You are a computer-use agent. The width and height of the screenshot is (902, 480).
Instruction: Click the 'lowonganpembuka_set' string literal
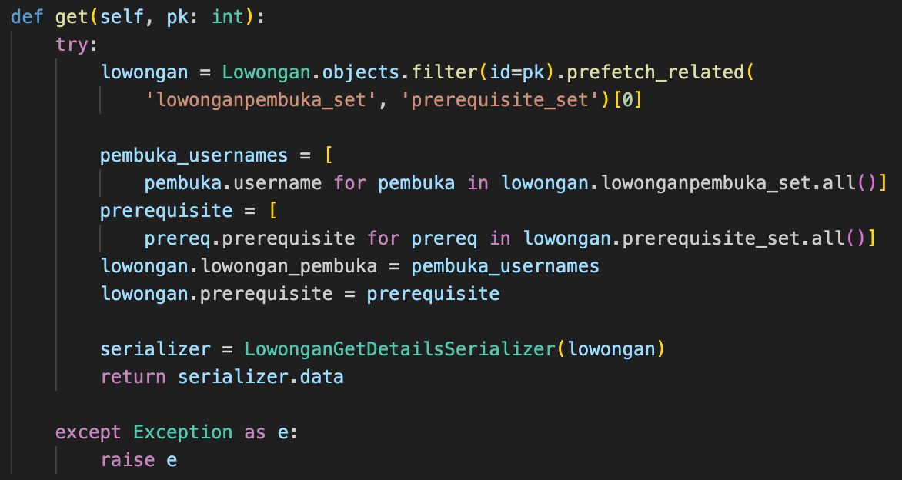click(261, 99)
